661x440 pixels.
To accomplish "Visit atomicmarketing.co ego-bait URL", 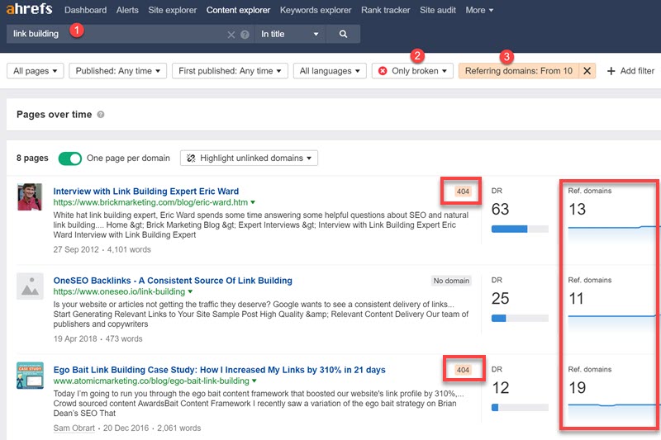I will click(151, 381).
